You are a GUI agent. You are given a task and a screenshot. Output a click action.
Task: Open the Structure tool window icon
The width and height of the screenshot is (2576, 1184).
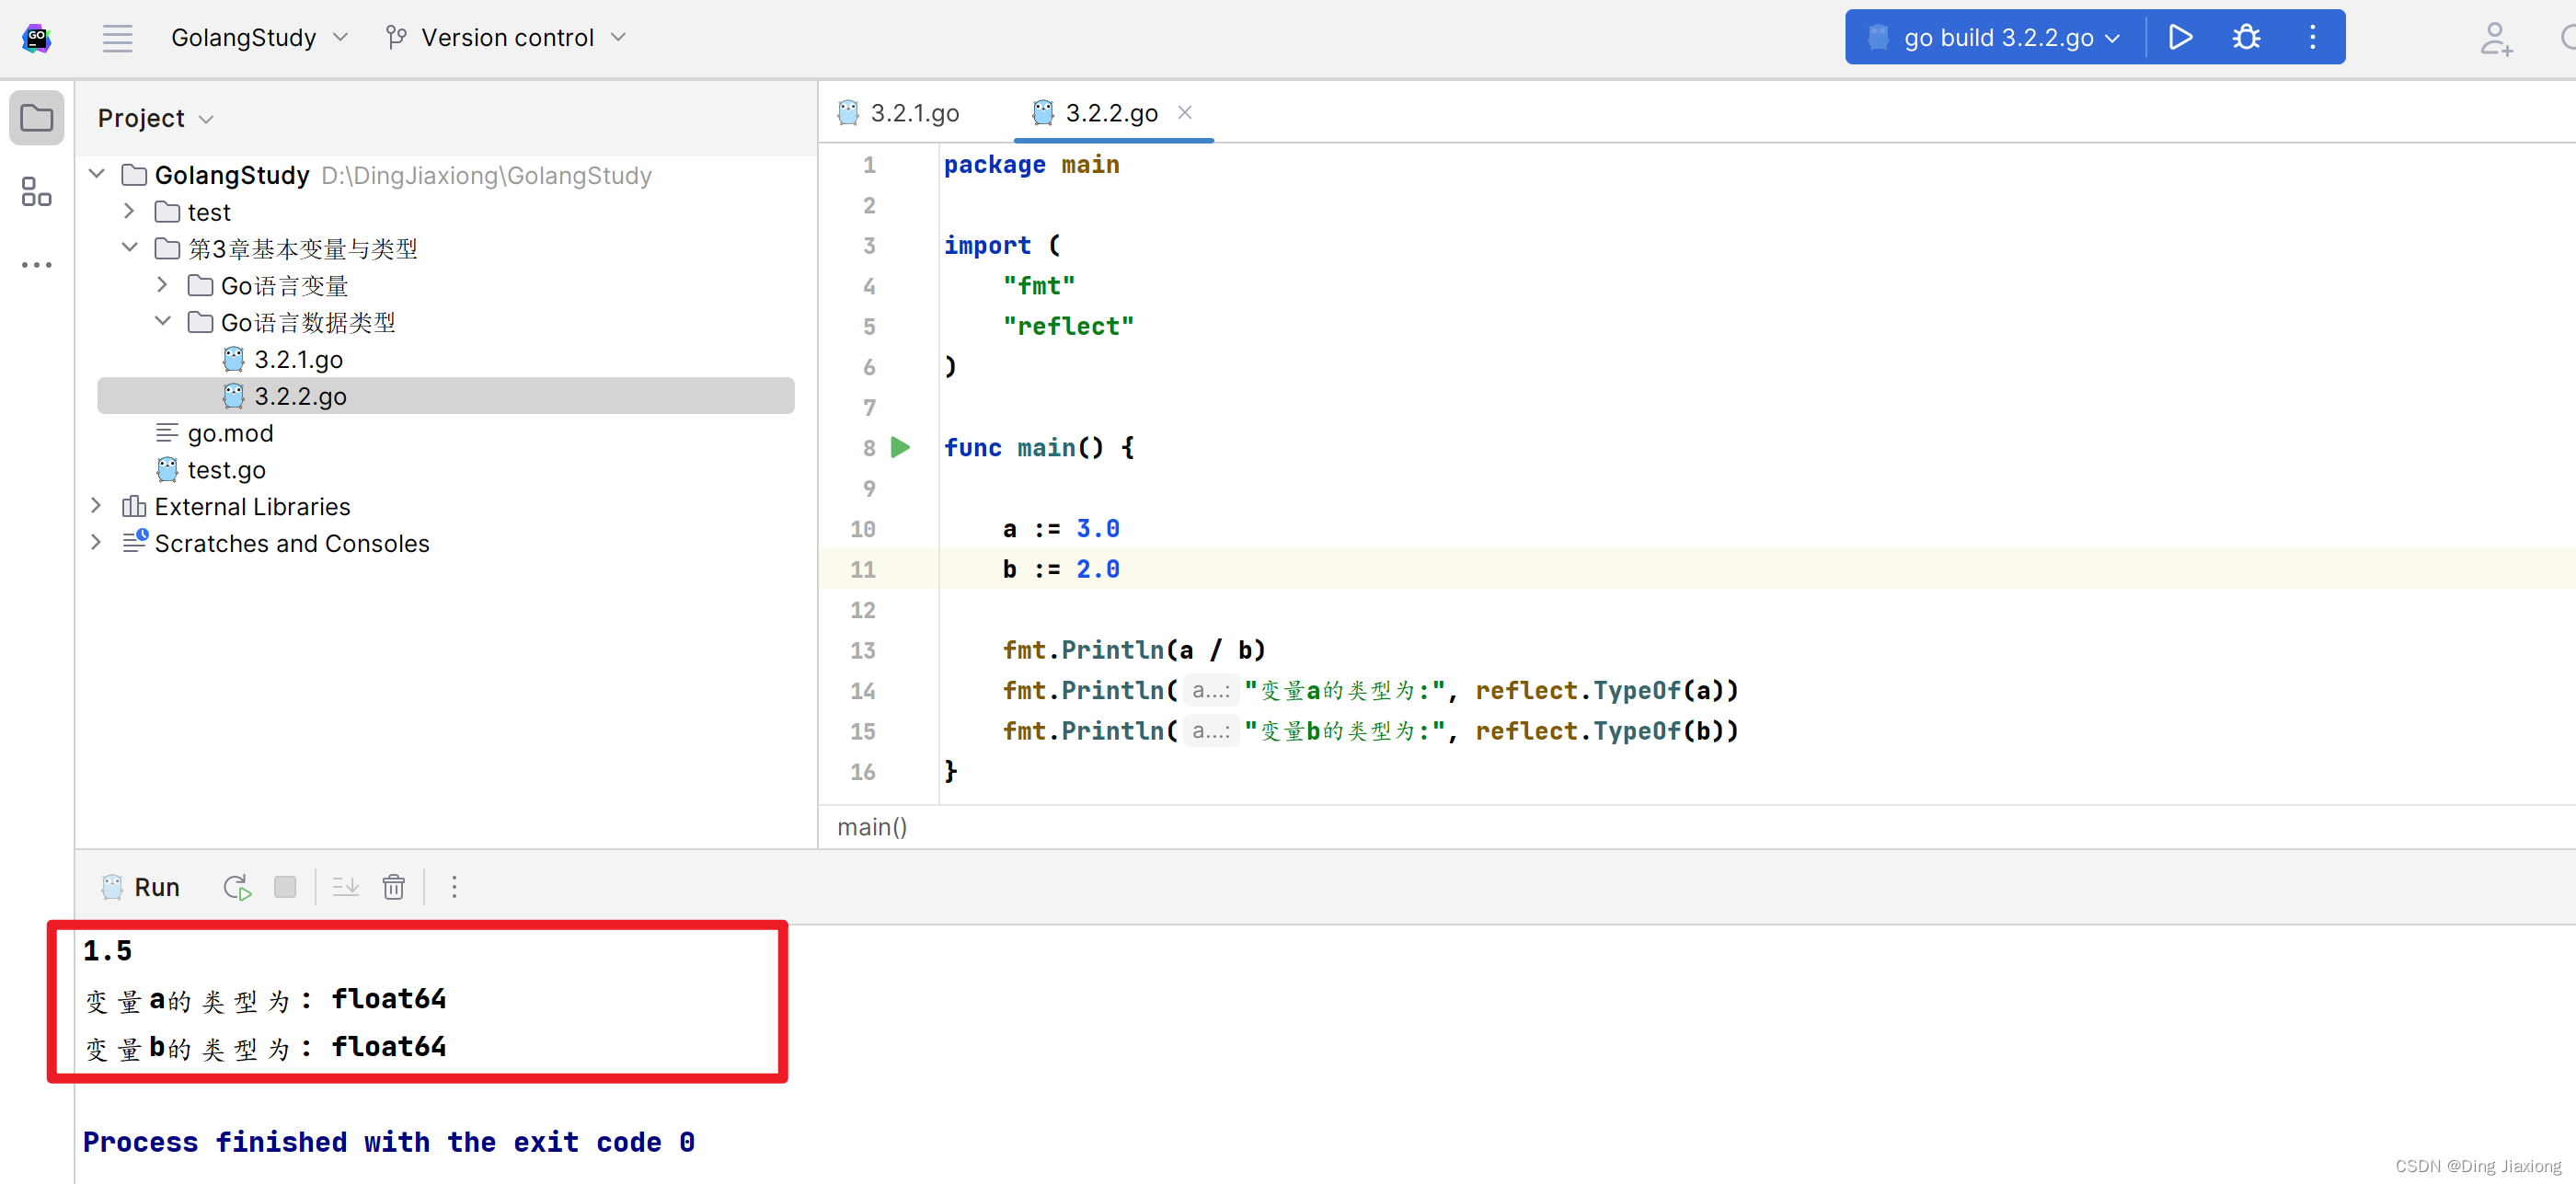point(36,191)
